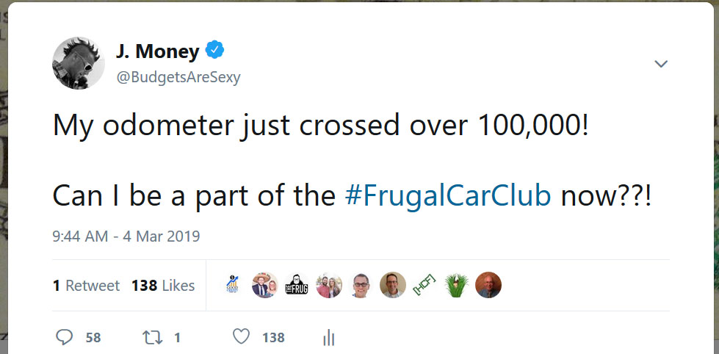Click the J. Money display name
Screen dimensions: 719x354
(x=157, y=51)
